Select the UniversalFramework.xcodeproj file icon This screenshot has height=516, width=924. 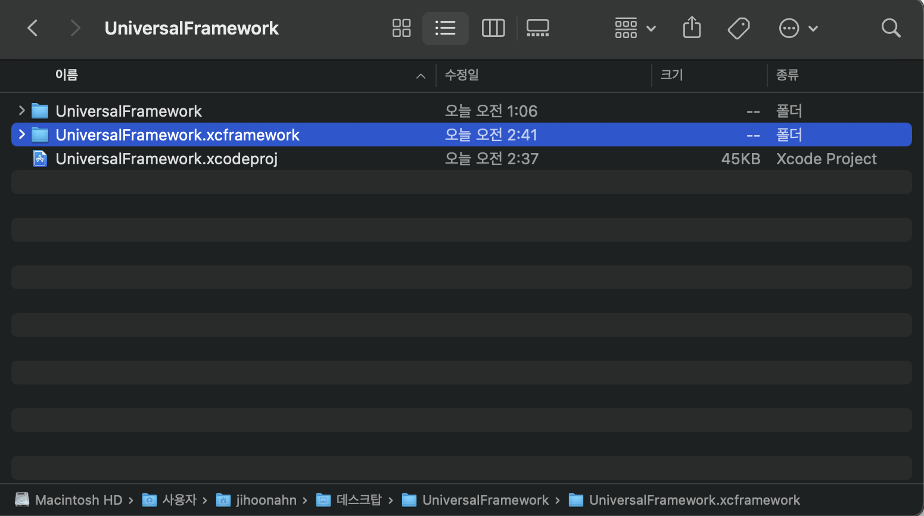40,158
